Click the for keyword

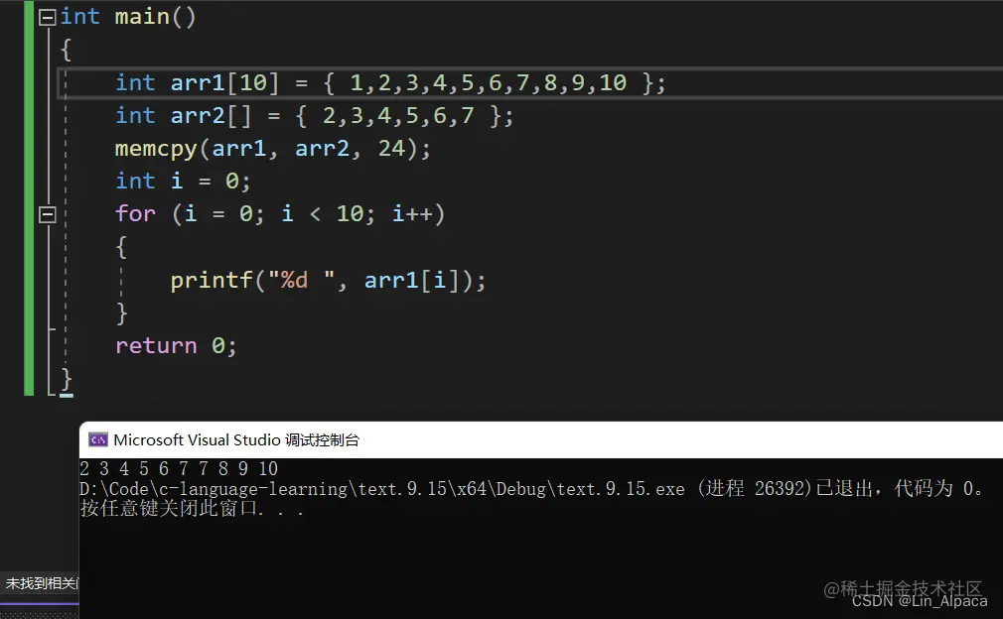tap(136, 213)
